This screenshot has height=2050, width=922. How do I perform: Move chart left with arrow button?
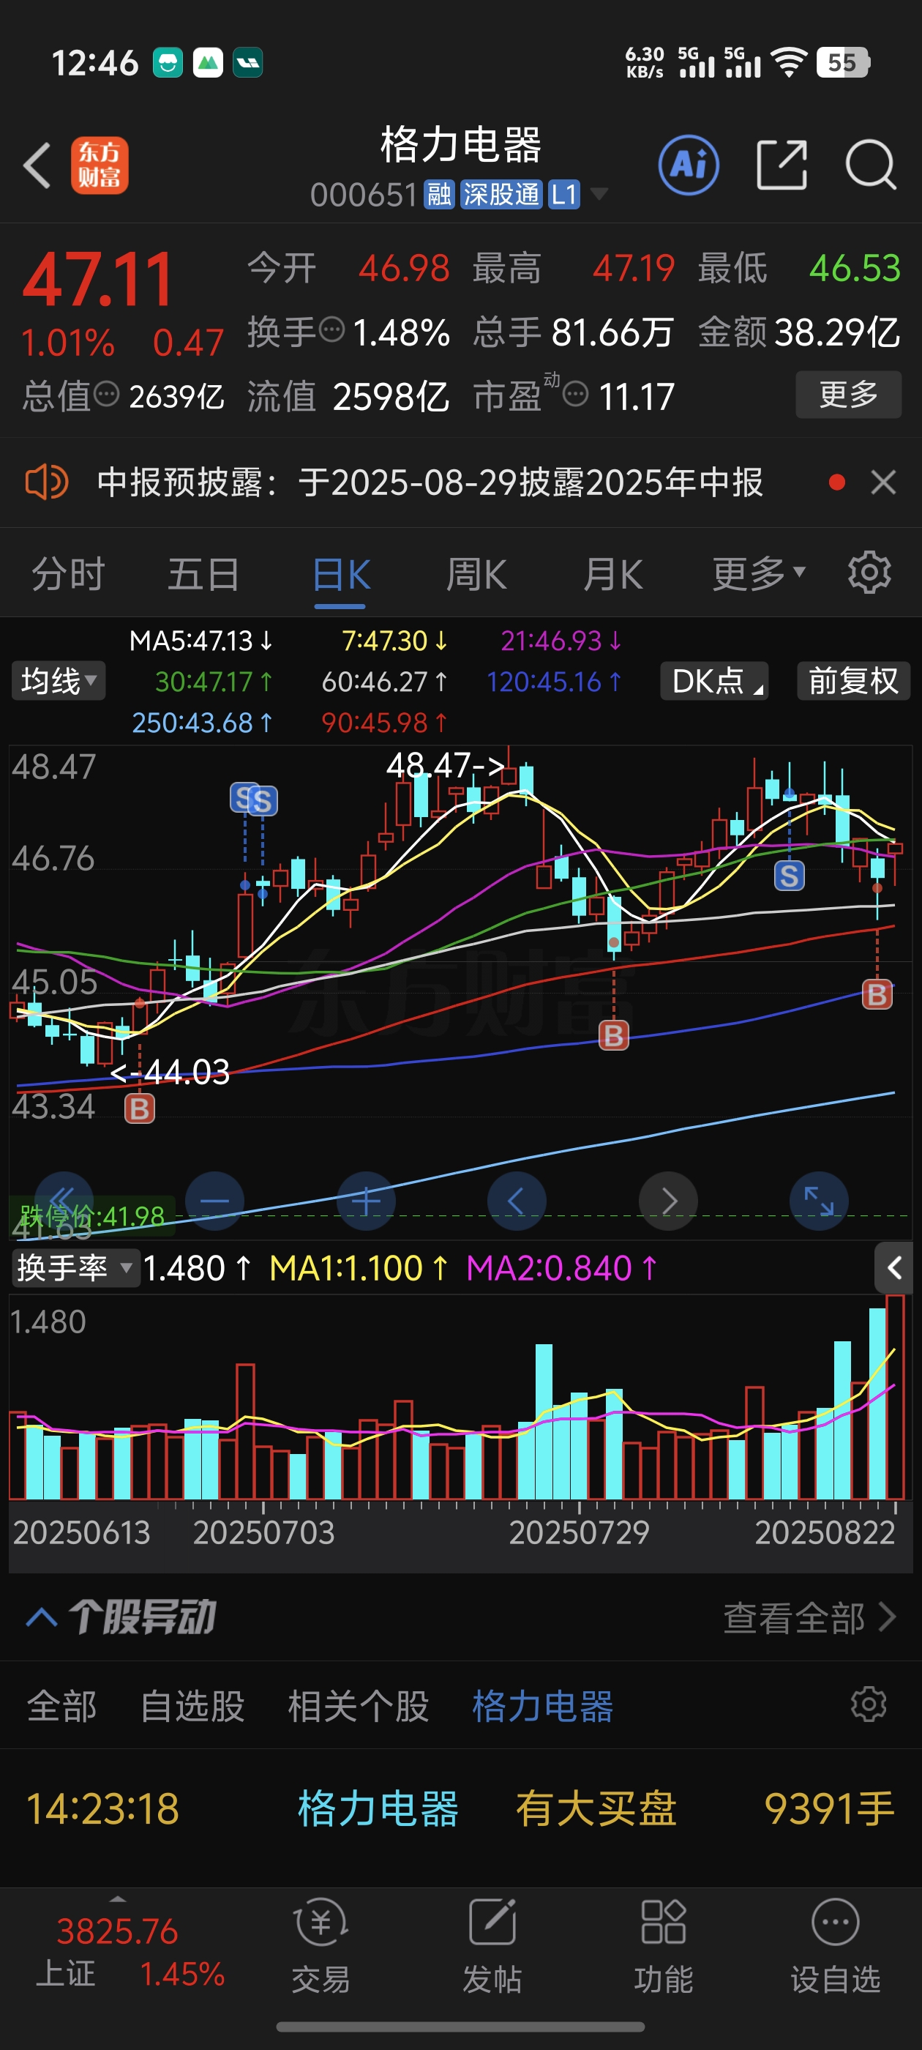(x=517, y=1201)
